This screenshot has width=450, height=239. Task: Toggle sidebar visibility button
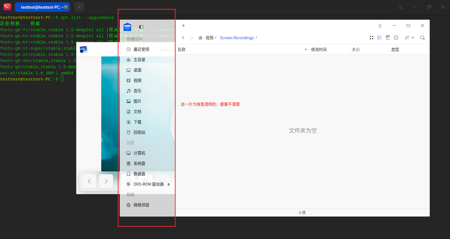141,27
